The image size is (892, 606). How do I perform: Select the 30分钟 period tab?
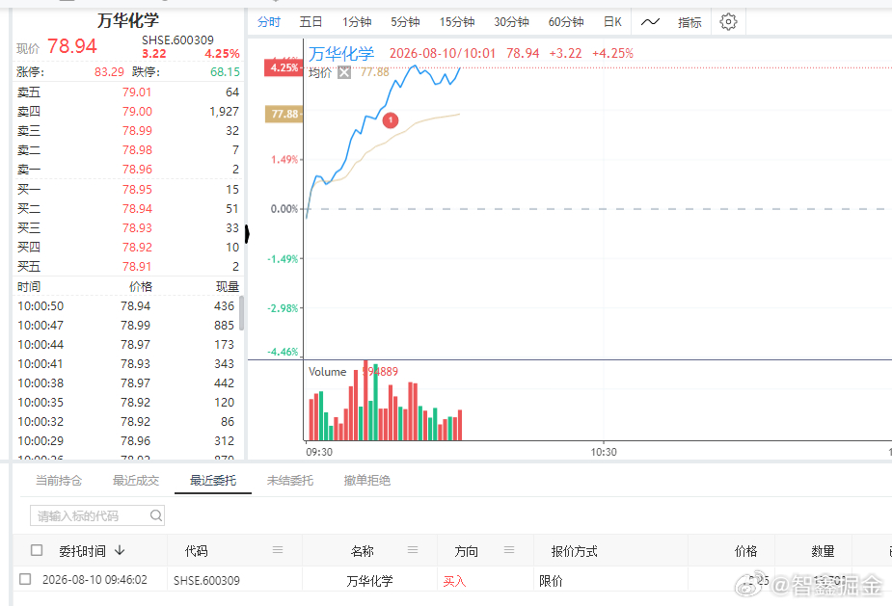pyautogui.click(x=511, y=22)
